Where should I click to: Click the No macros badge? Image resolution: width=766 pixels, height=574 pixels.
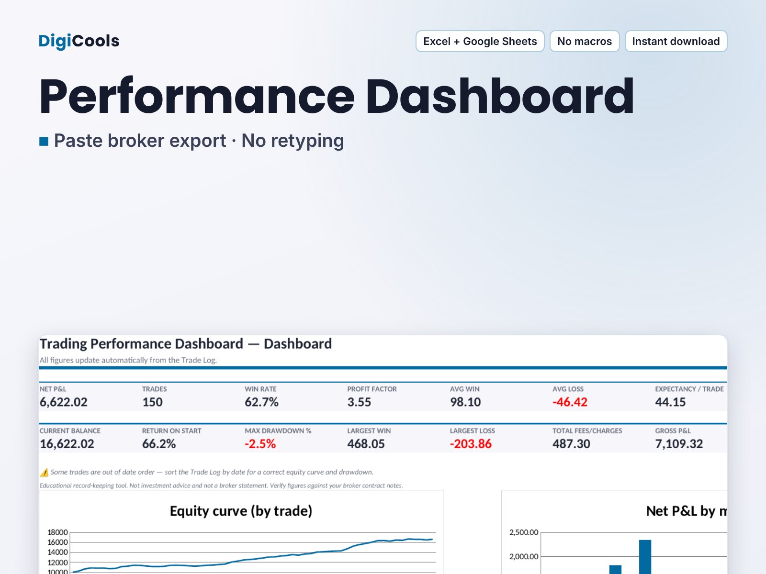point(585,41)
